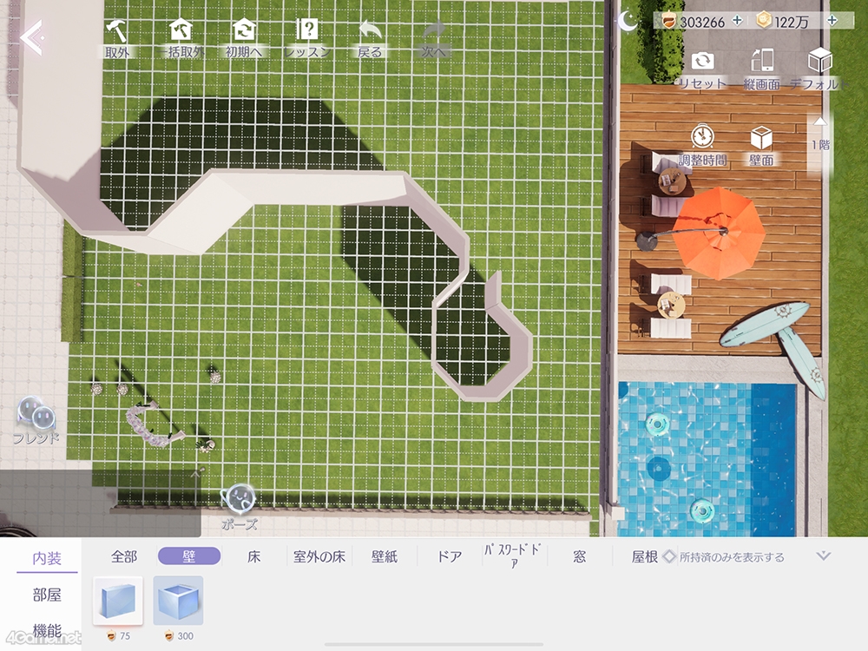Select the 75-coin wall item thumbnail
Viewport: 868px width, 651px height.
118,600
